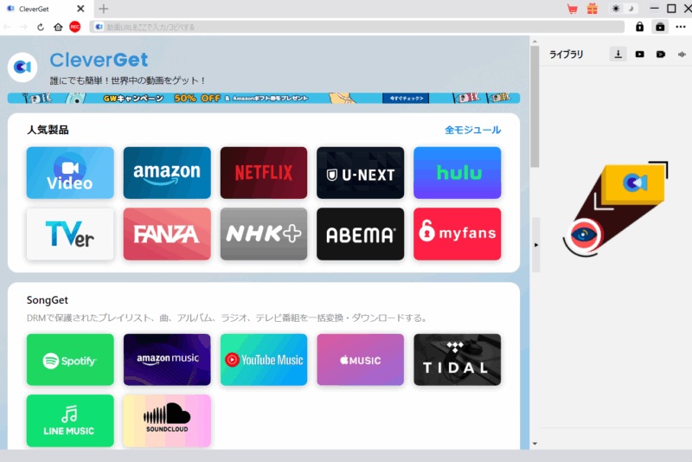The width and height of the screenshot is (692, 462).
Task: Open the shopping cart icon
Action: pyautogui.click(x=573, y=9)
